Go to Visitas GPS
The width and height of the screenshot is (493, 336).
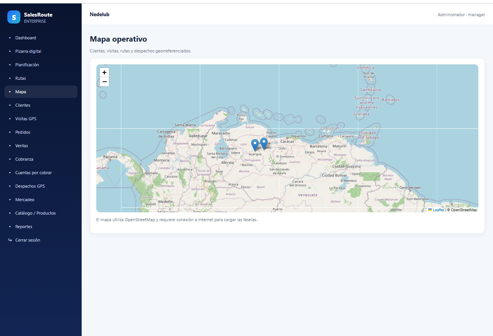pyautogui.click(x=41, y=119)
